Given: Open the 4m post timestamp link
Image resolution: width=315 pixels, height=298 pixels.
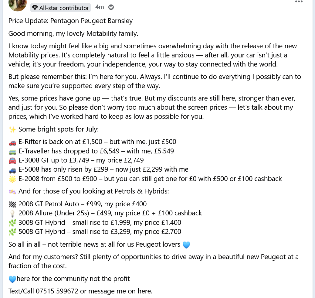Looking at the screenshot, I should tap(100, 7).
